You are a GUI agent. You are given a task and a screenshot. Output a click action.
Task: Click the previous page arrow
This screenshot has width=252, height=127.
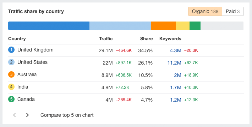point(15,115)
